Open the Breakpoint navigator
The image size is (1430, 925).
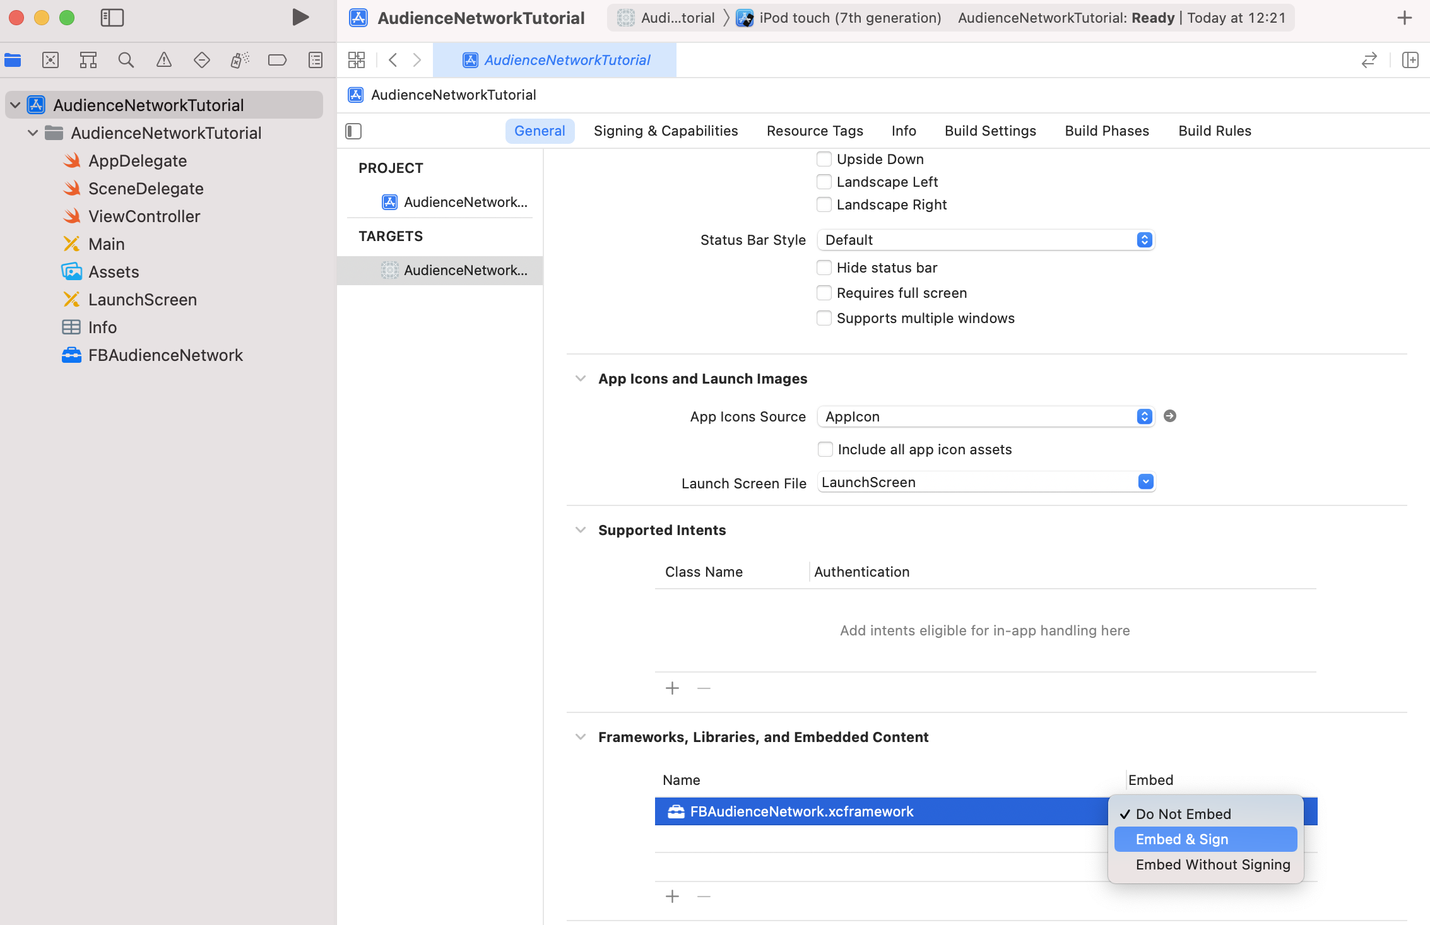tap(278, 60)
